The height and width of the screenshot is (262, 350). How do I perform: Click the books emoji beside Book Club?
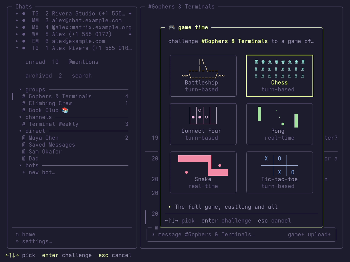[65, 110]
